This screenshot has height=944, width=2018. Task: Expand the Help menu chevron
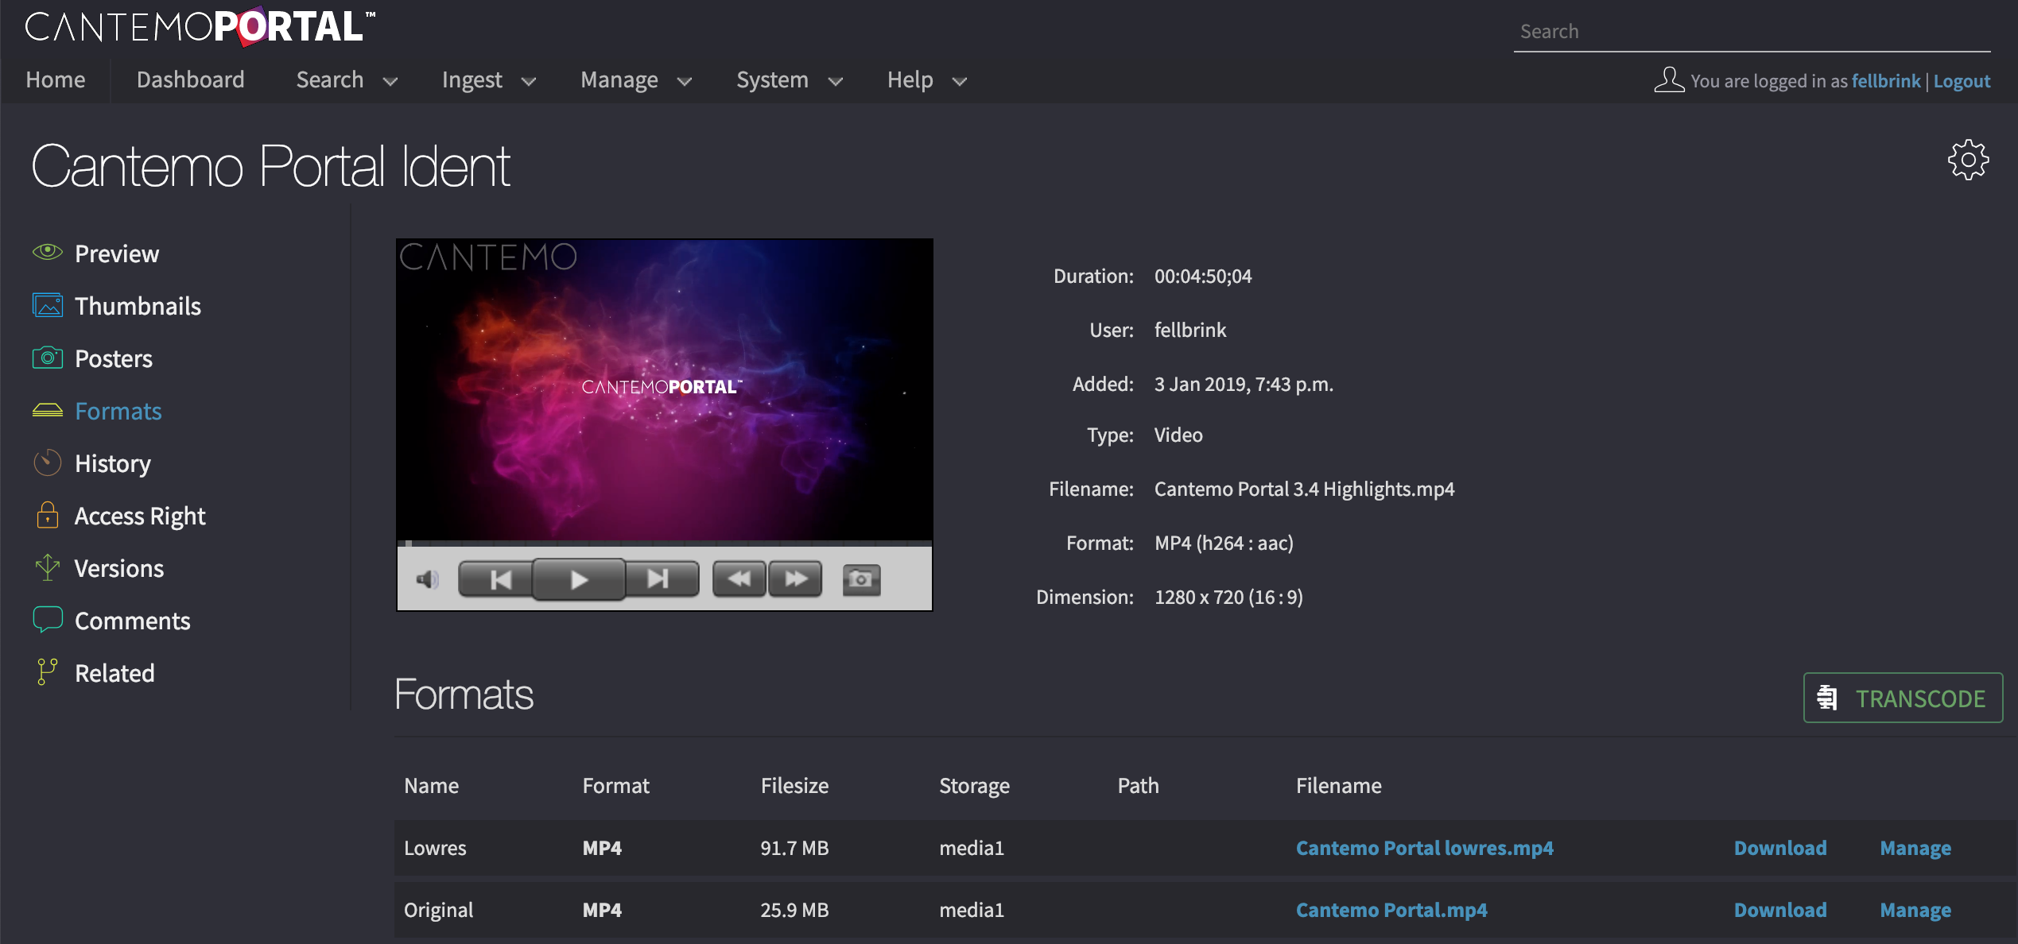[x=960, y=81]
